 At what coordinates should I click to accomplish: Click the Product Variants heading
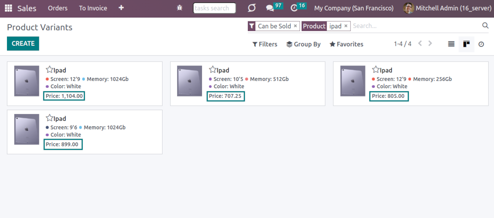pos(40,28)
